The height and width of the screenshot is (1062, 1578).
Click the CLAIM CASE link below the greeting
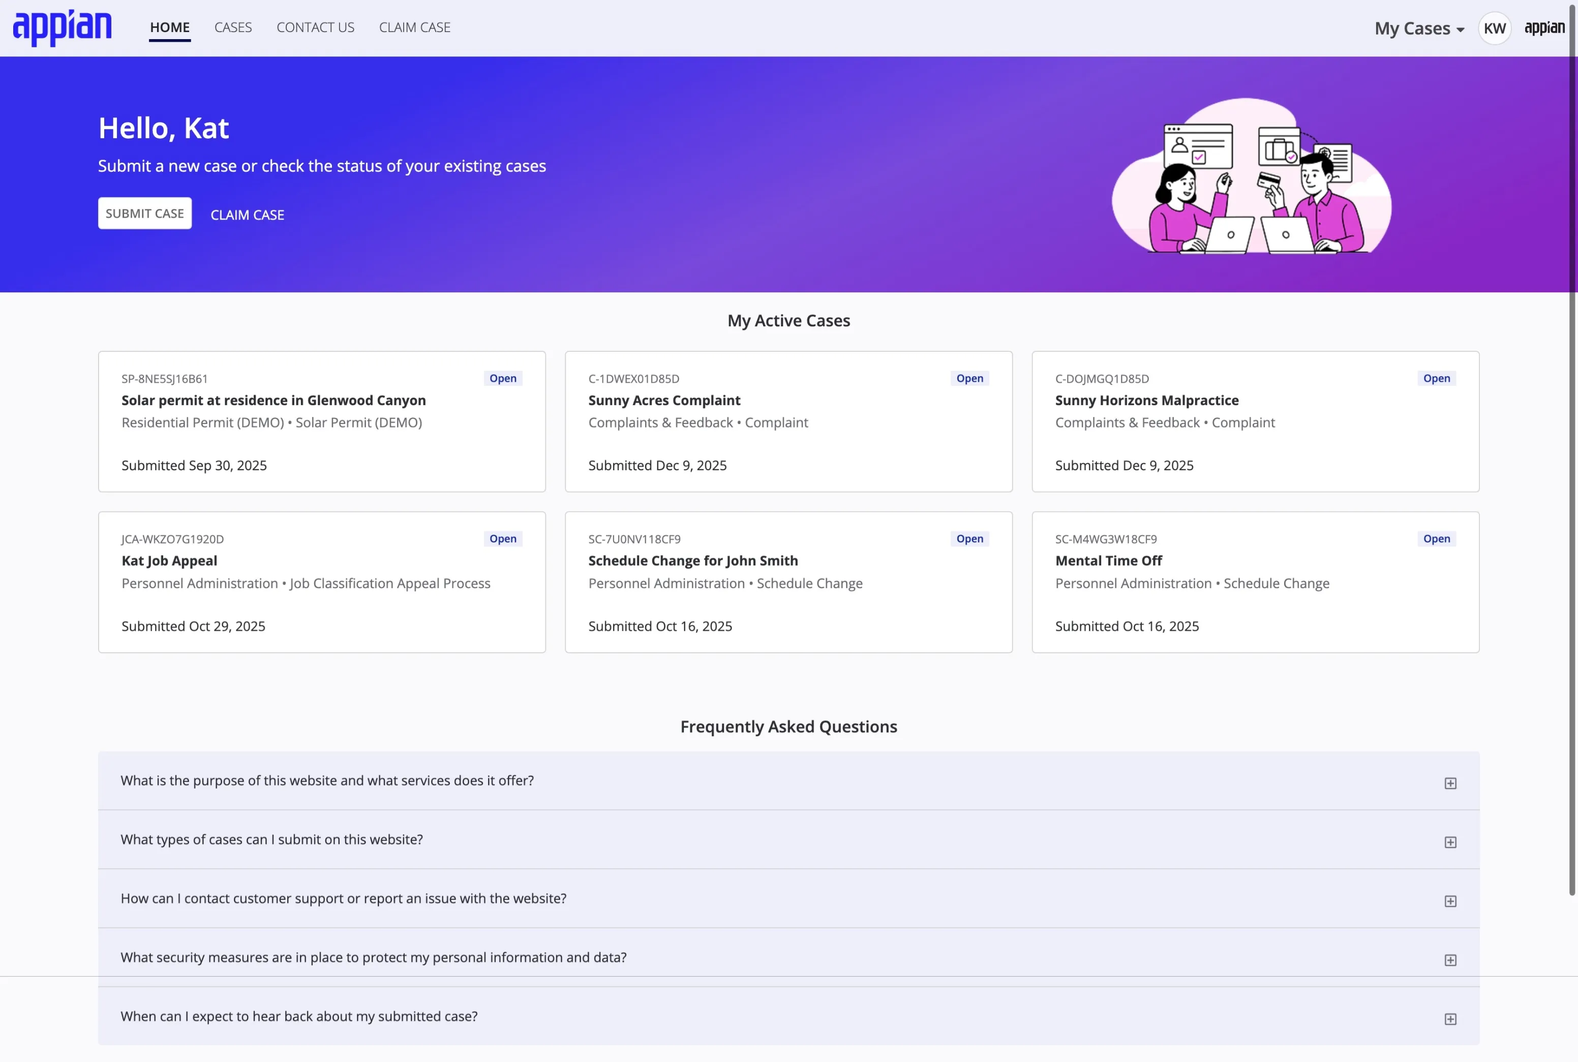247,214
